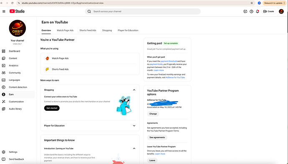Screen dimensions: 288x164
Task: Click the search across your channel field
Action: pos(143,11)
